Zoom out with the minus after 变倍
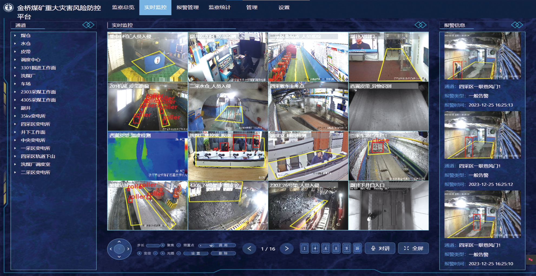Viewport: 536px width, 276px height. pyautogui.click(x=155, y=253)
